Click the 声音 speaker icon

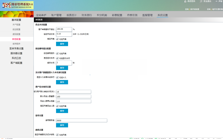pyautogui.click(x=214, y=2)
